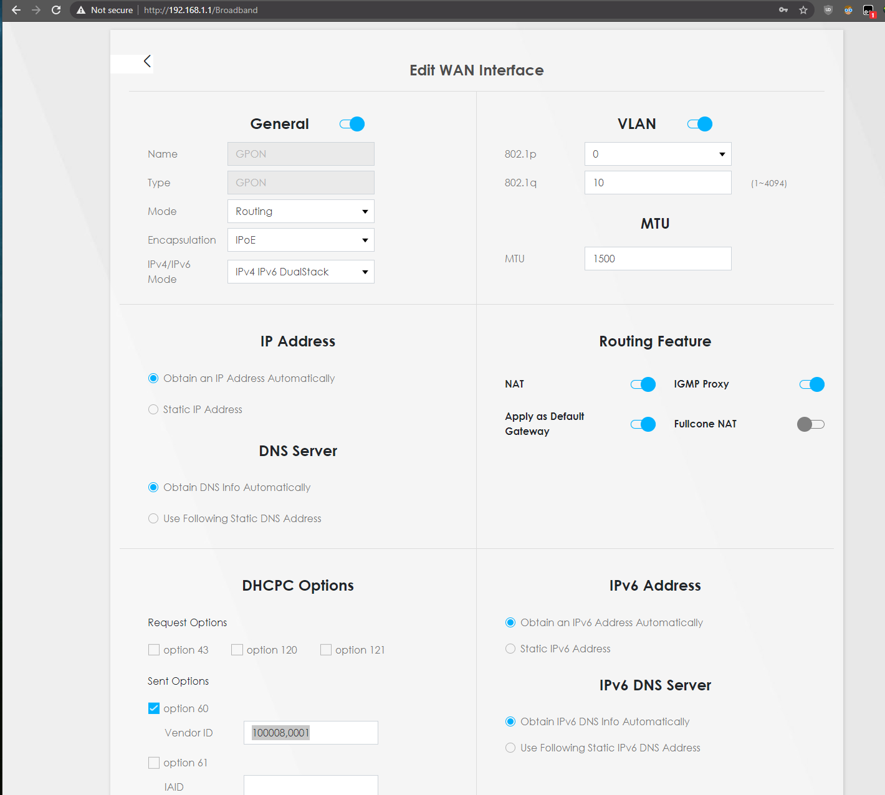Image resolution: width=885 pixels, height=795 pixels.
Task: Click the browser back navigation arrow
Action: coord(16,10)
